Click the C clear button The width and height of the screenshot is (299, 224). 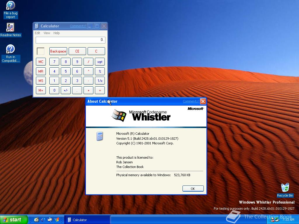coord(96,51)
